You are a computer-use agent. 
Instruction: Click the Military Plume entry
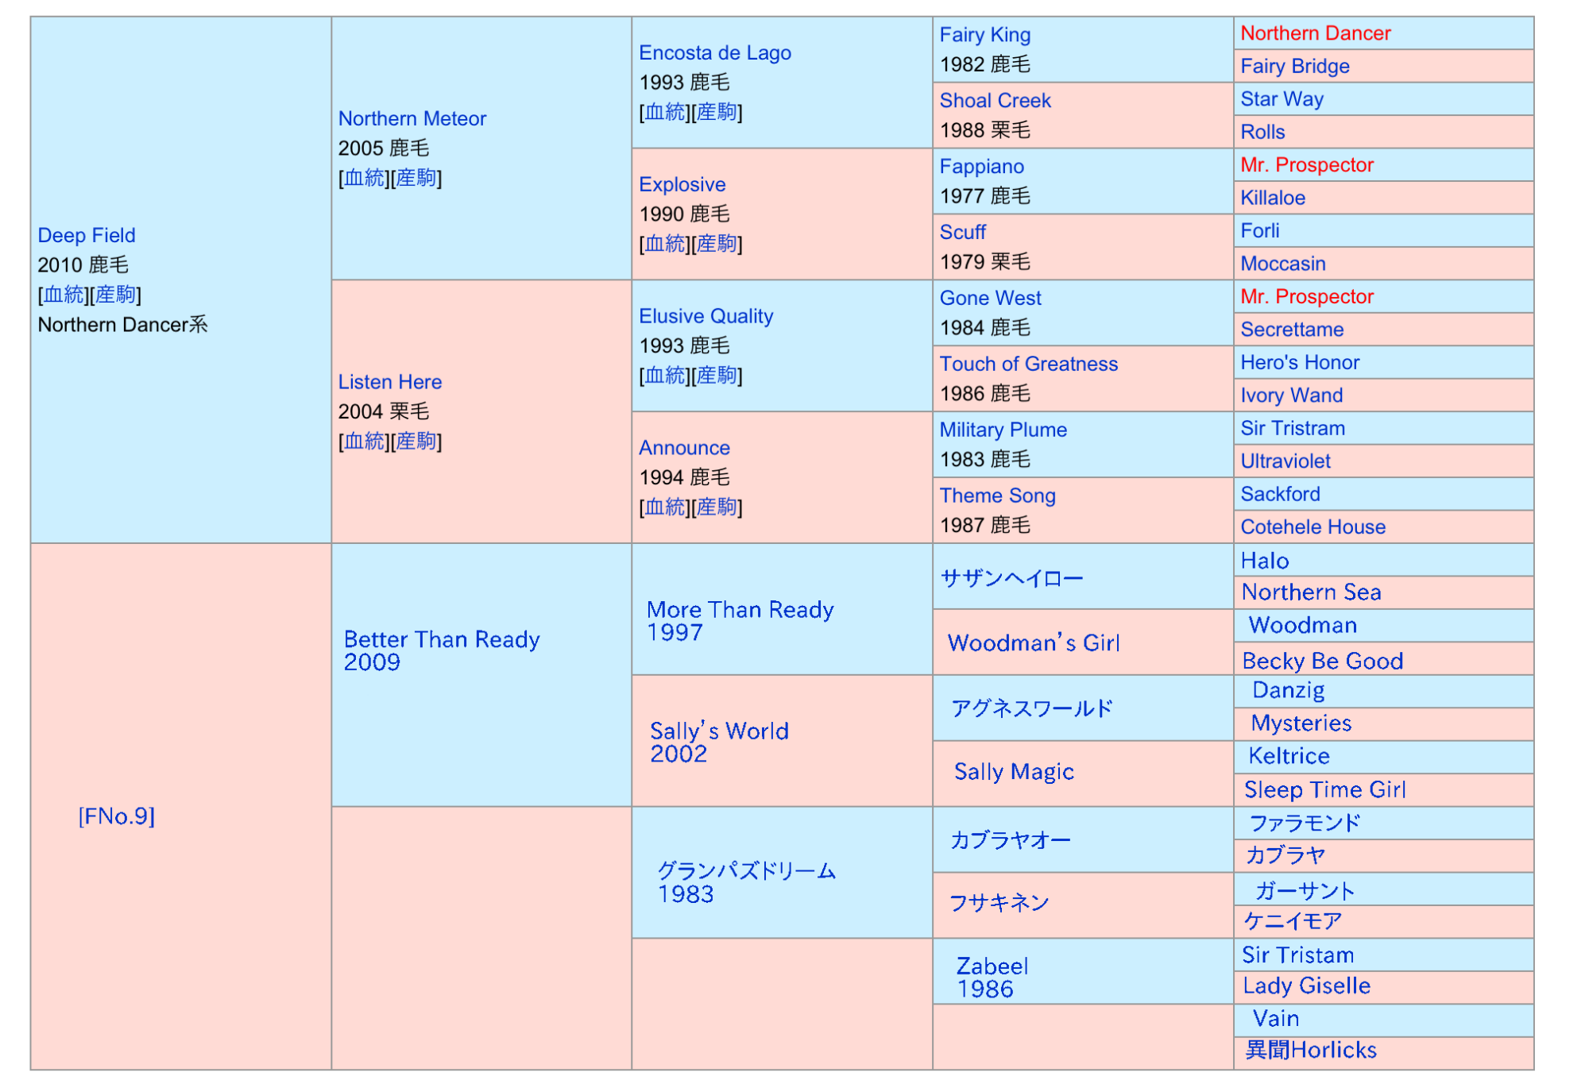tap(1003, 430)
